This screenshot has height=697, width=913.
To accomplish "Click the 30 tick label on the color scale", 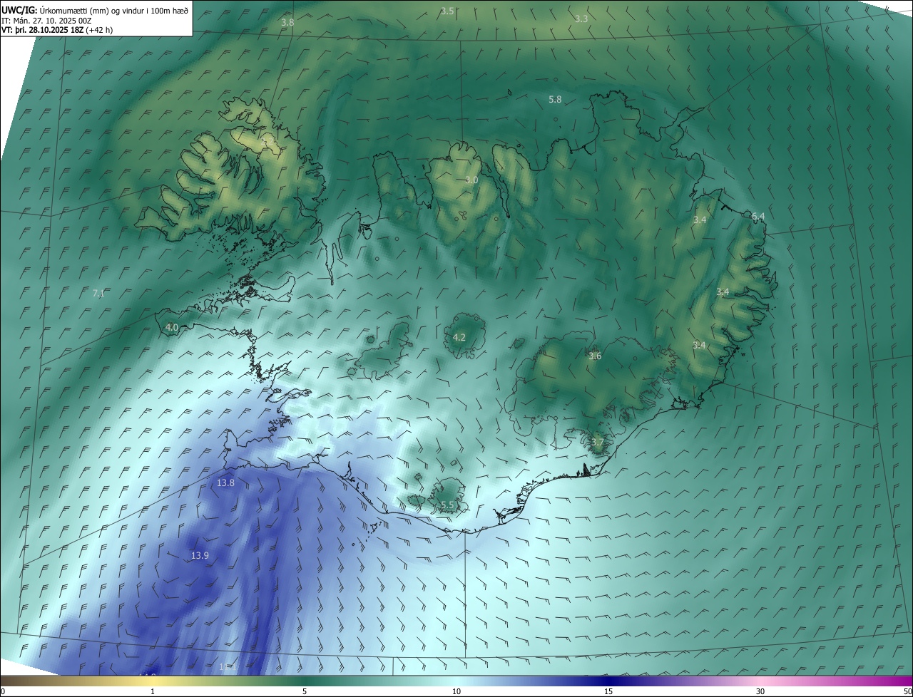I will pos(760,692).
